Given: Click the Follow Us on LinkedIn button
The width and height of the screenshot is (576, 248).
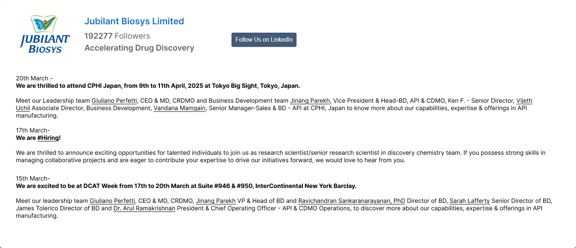Looking at the screenshot, I should tap(264, 40).
